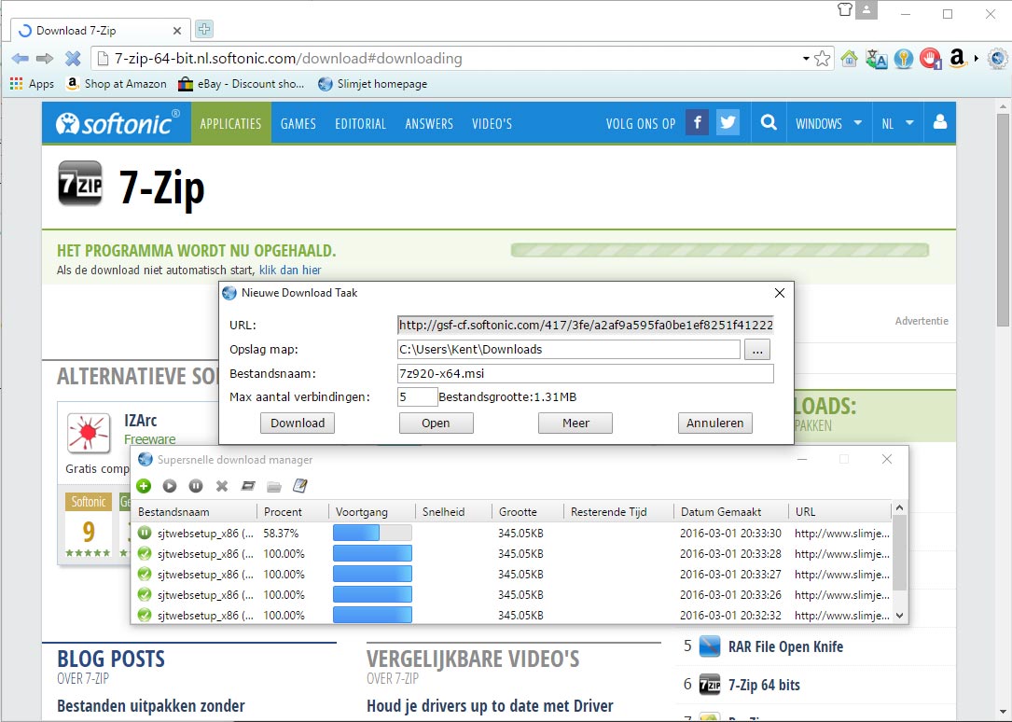The height and width of the screenshot is (722, 1012).
Task: Click the Softonic logo
Action: [118, 122]
